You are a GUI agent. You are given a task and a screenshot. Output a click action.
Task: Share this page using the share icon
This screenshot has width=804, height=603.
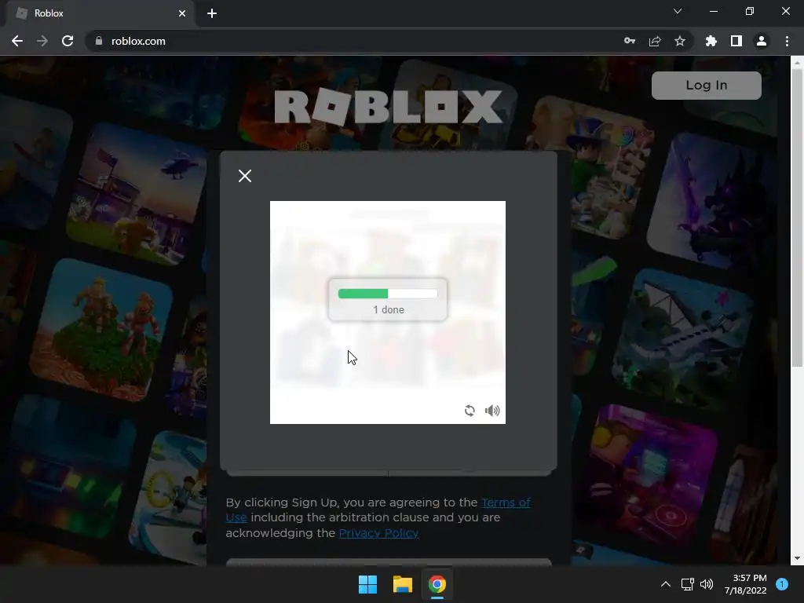655,41
